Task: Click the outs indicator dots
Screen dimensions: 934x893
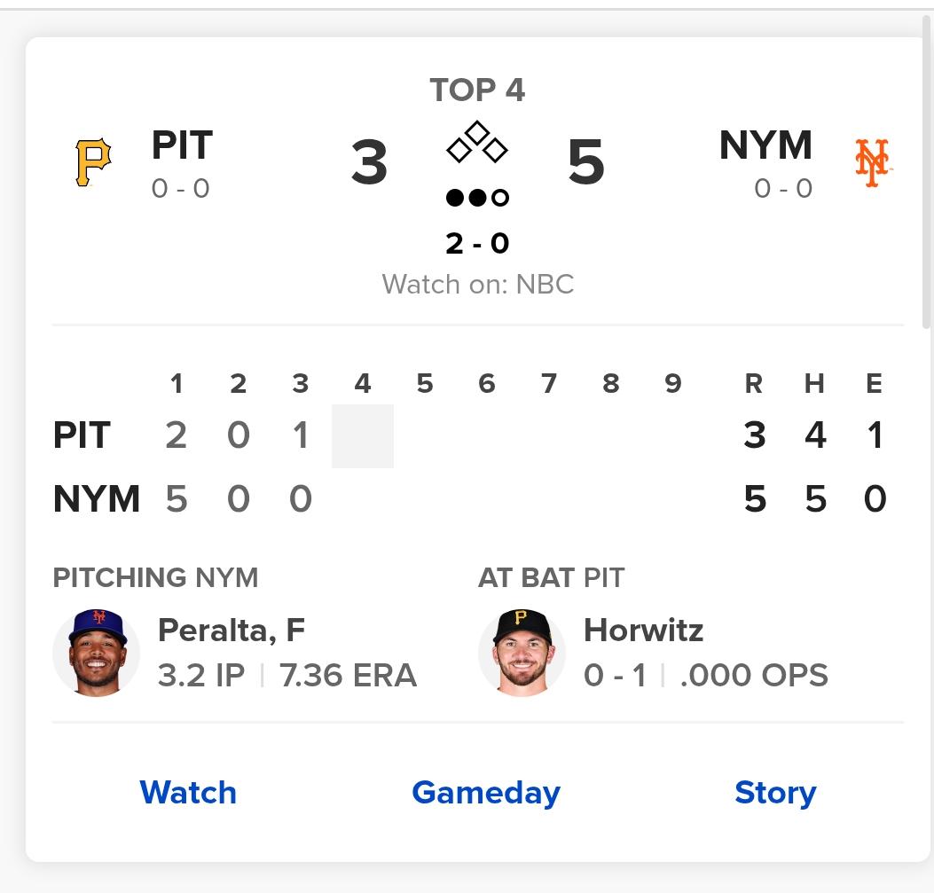Action: coord(477,198)
